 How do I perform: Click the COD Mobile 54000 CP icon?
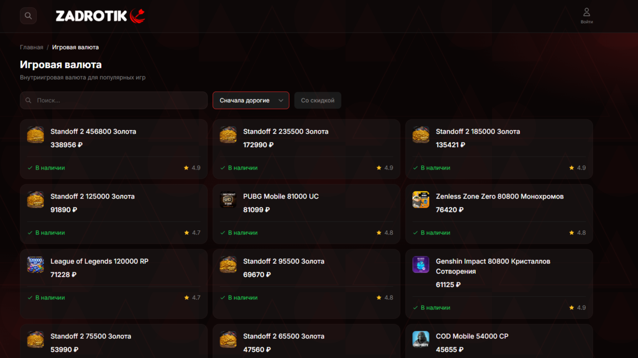click(x=421, y=340)
